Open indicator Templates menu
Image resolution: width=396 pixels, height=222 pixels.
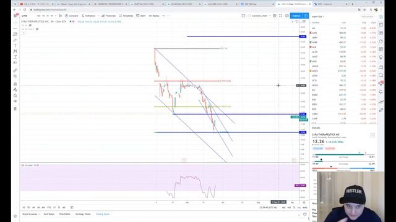pyautogui.click(x=126, y=15)
